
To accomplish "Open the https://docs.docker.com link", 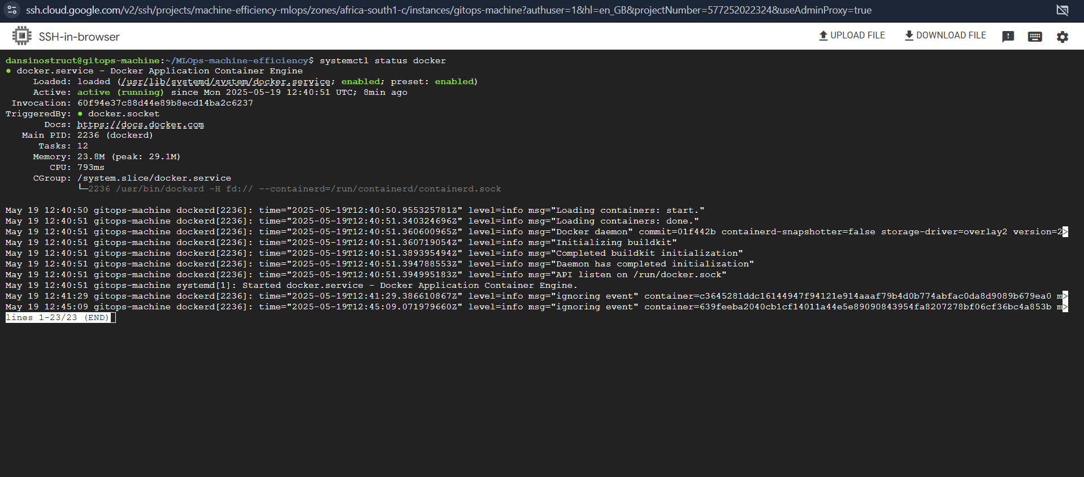I will click(141, 125).
